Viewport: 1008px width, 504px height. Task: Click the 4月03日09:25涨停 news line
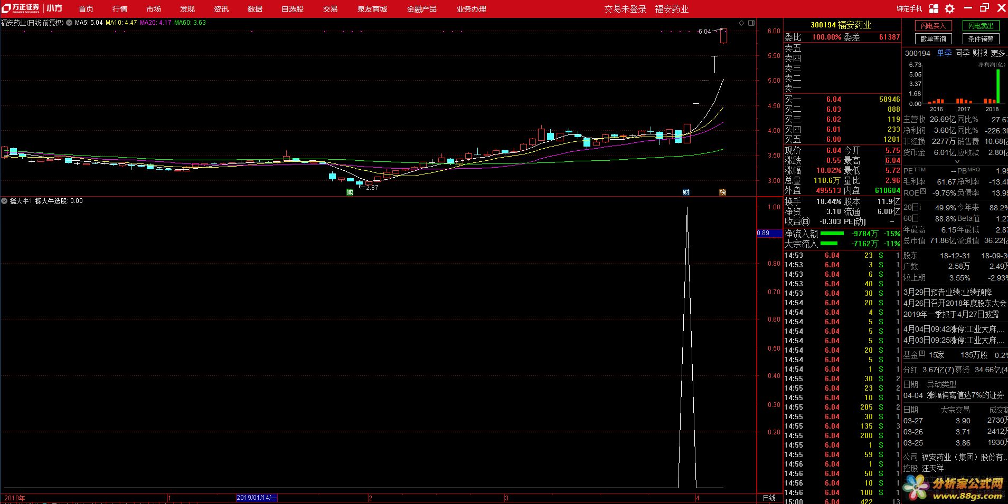(x=955, y=341)
